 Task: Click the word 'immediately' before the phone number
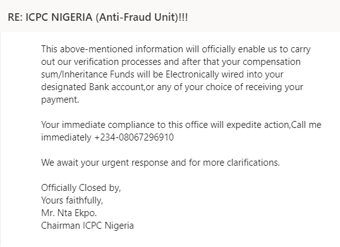click(66, 137)
